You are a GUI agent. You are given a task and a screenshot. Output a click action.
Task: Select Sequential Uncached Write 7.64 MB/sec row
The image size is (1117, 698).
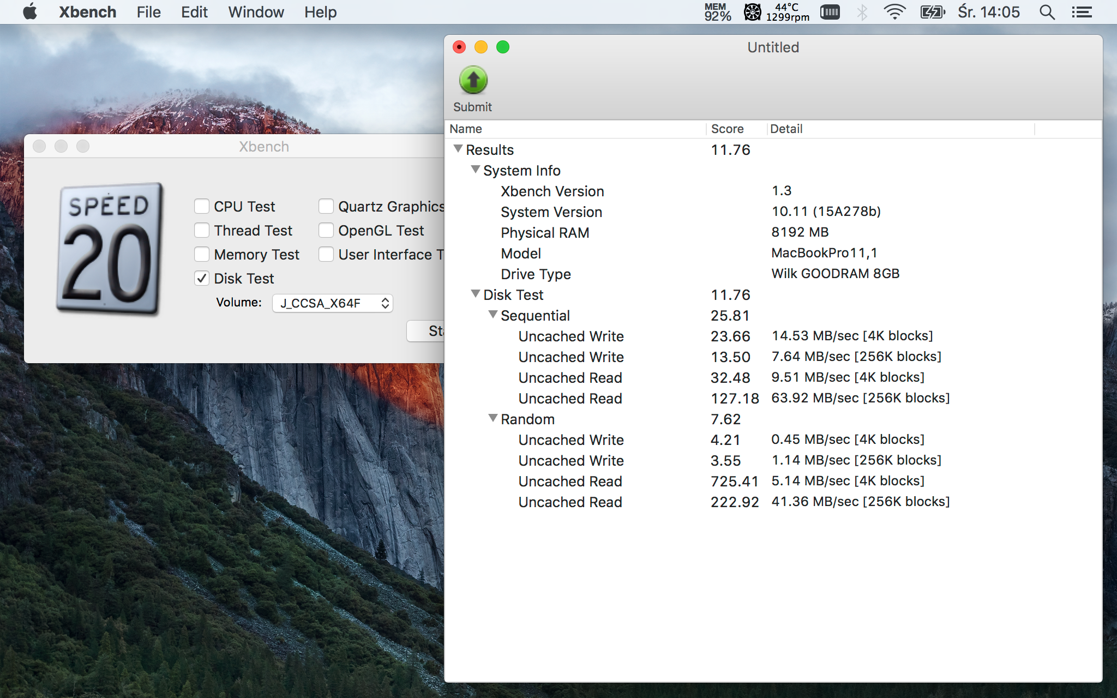point(773,357)
